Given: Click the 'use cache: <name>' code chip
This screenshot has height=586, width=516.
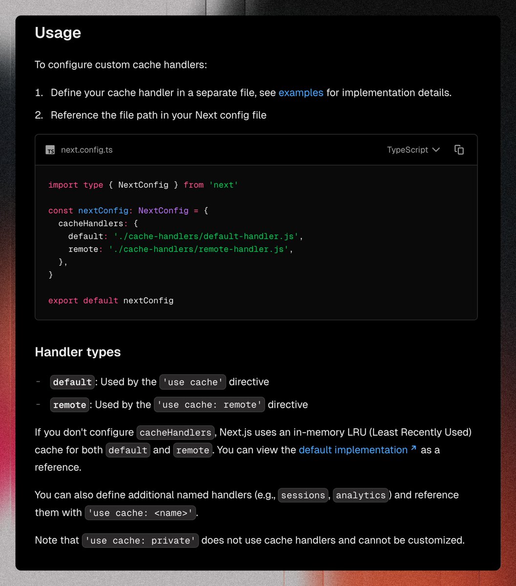Looking at the screenshot, I should tap(140, 513).
